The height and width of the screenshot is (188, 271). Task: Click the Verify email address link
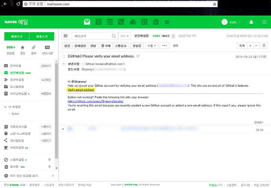[x=81, y=90]
